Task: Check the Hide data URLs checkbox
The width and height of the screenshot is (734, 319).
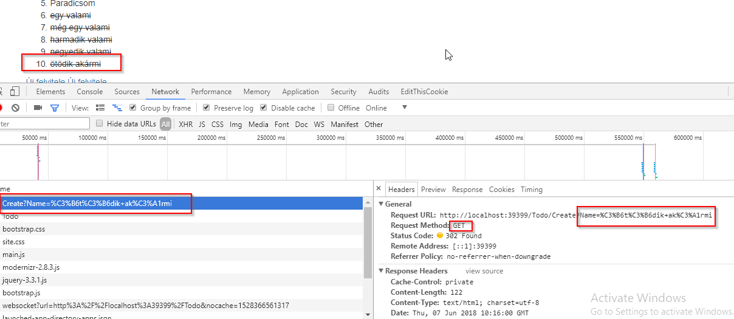Action: pyautogui.click(x=100, y=124)
